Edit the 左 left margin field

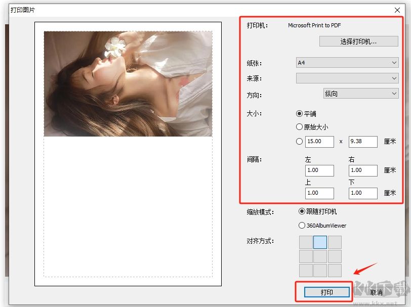319,170
